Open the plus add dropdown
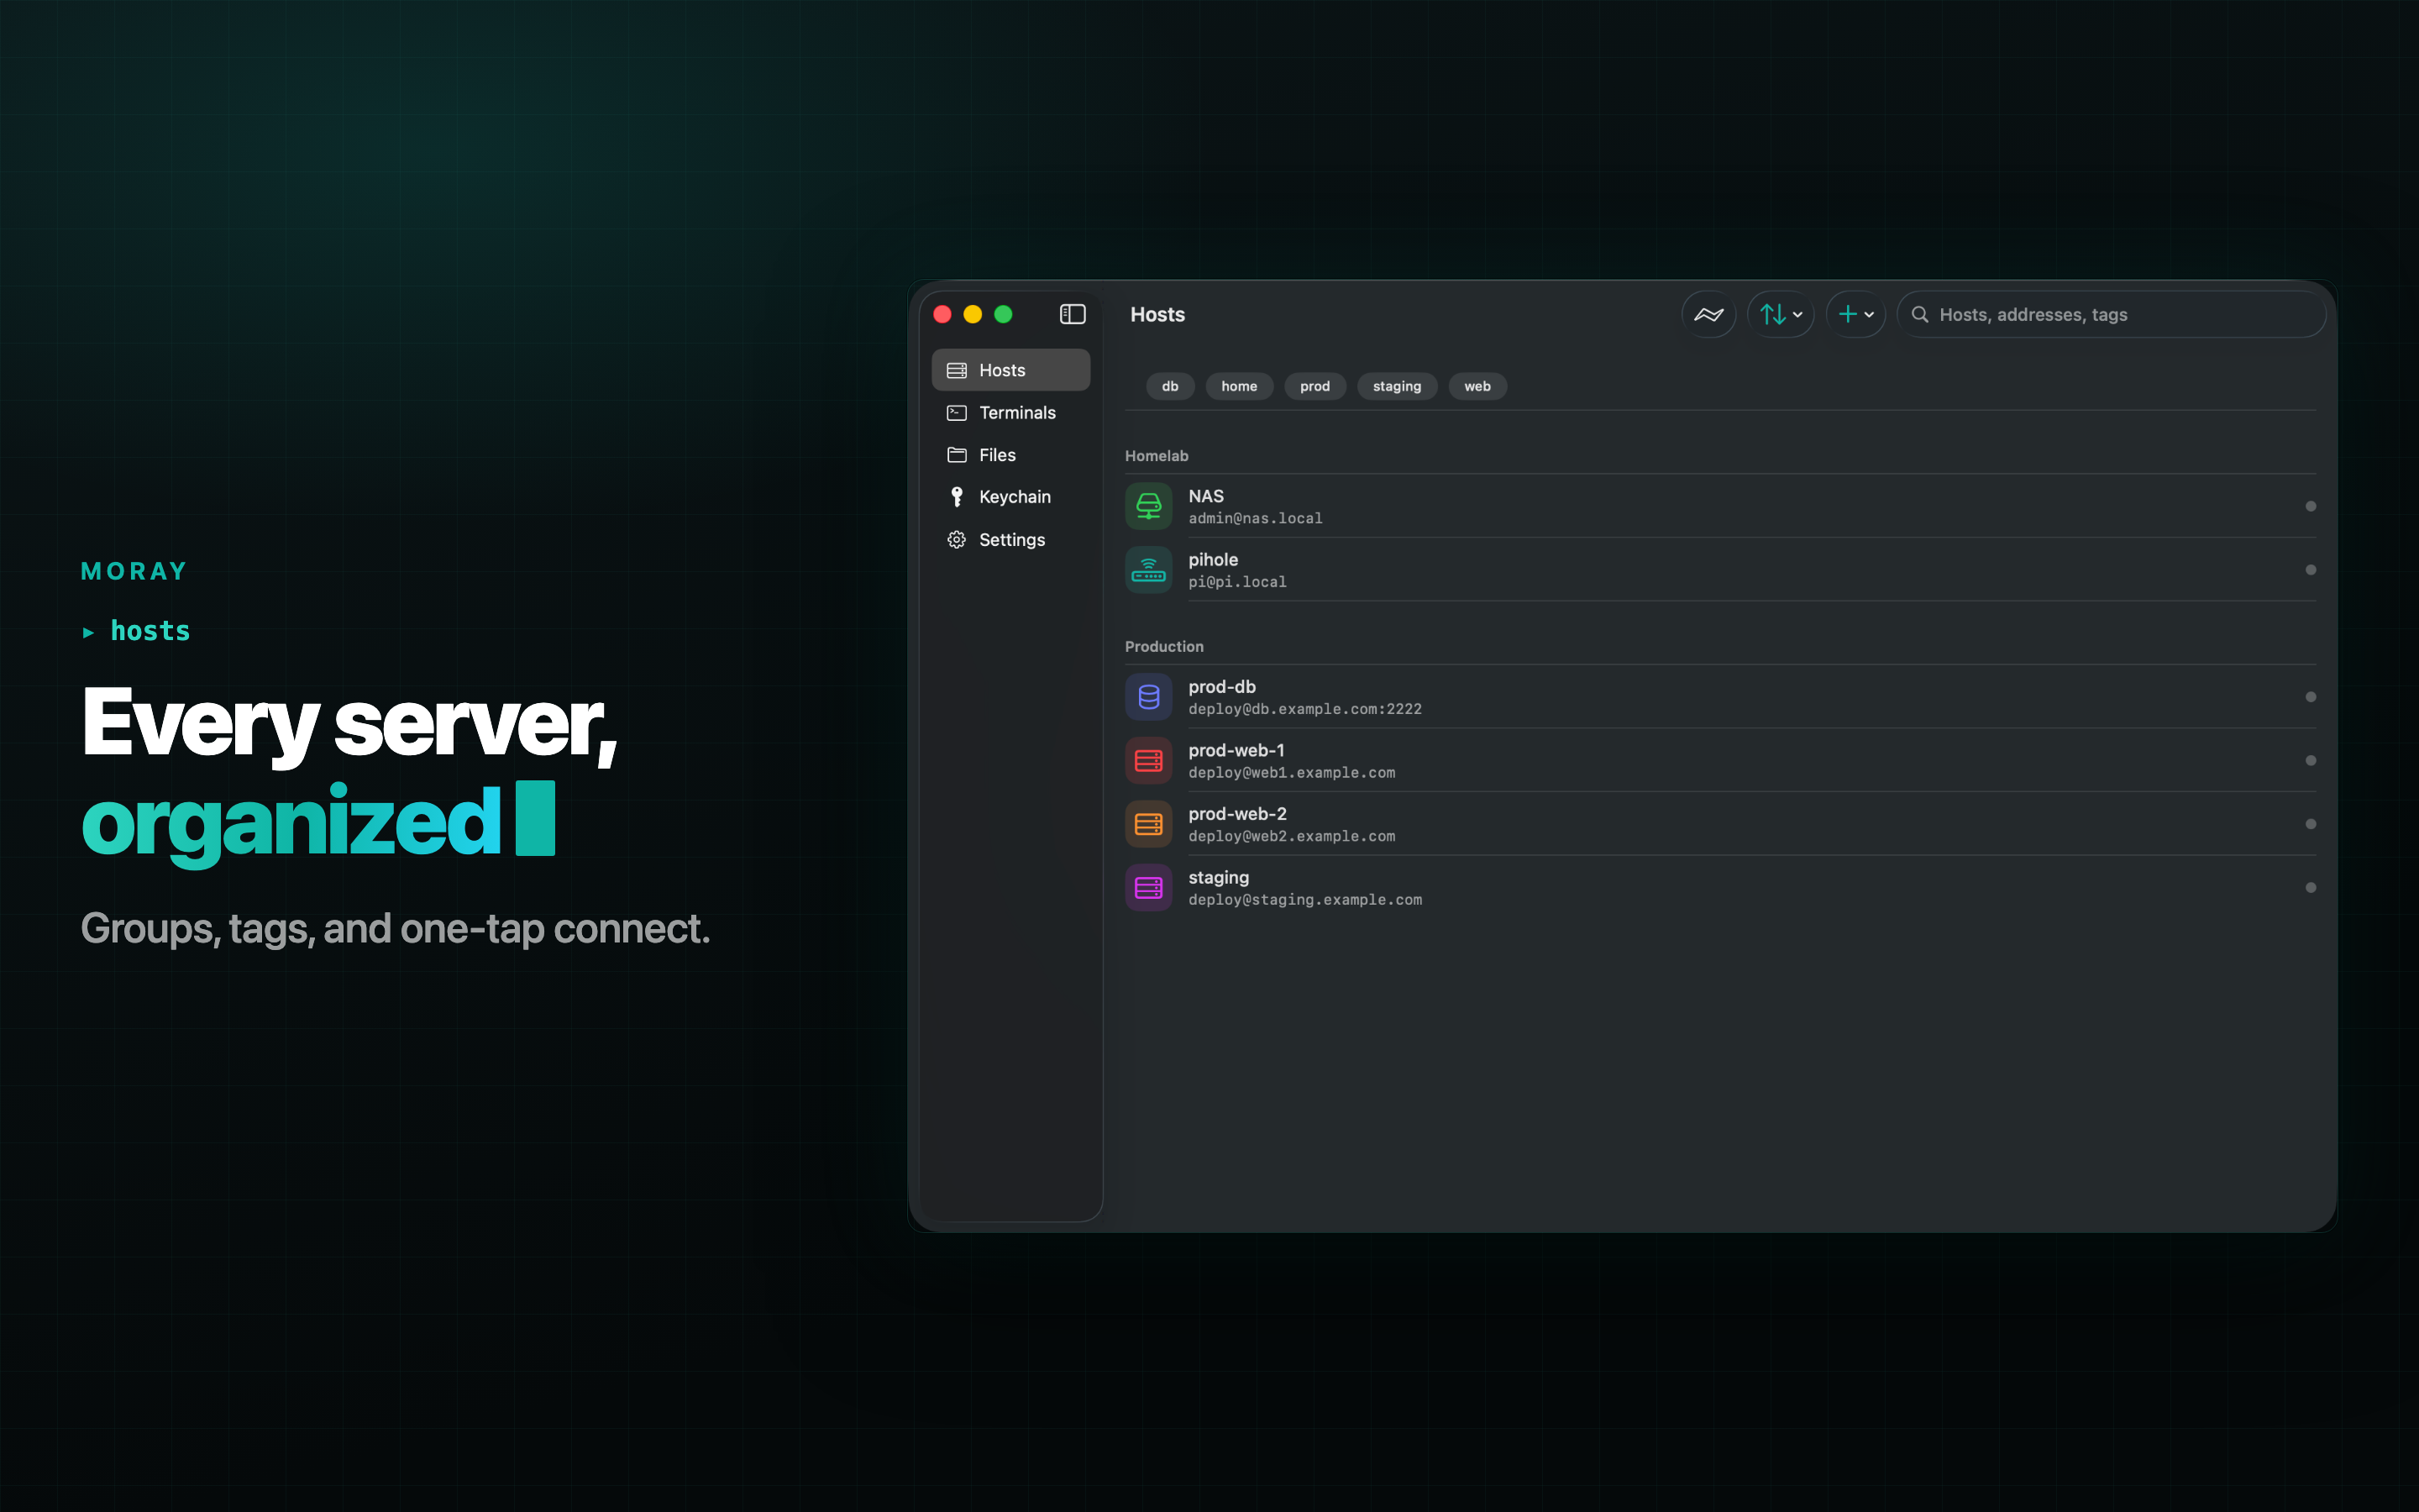The height and width of the screenshot is (1512, 2419). (1855, 314)
